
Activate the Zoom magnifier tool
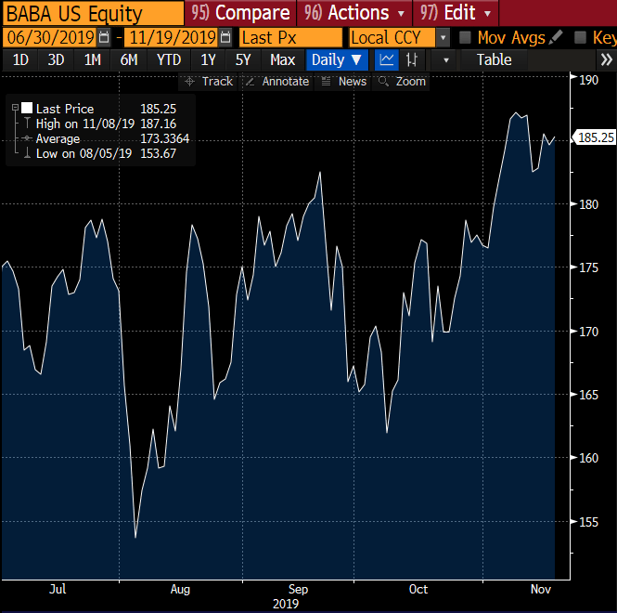click(402, 82)
